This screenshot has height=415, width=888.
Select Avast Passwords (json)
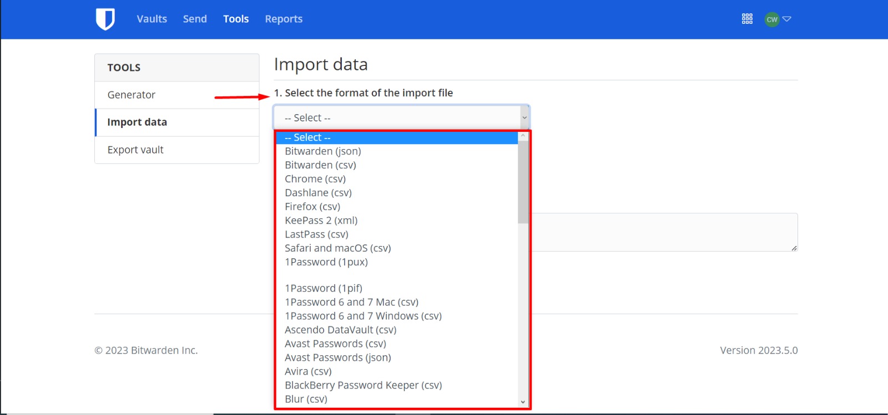point(397,357)
